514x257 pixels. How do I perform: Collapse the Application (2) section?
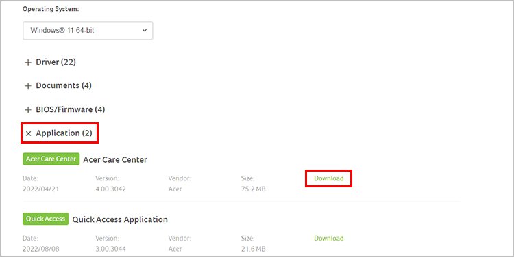[x=59, y=133]
